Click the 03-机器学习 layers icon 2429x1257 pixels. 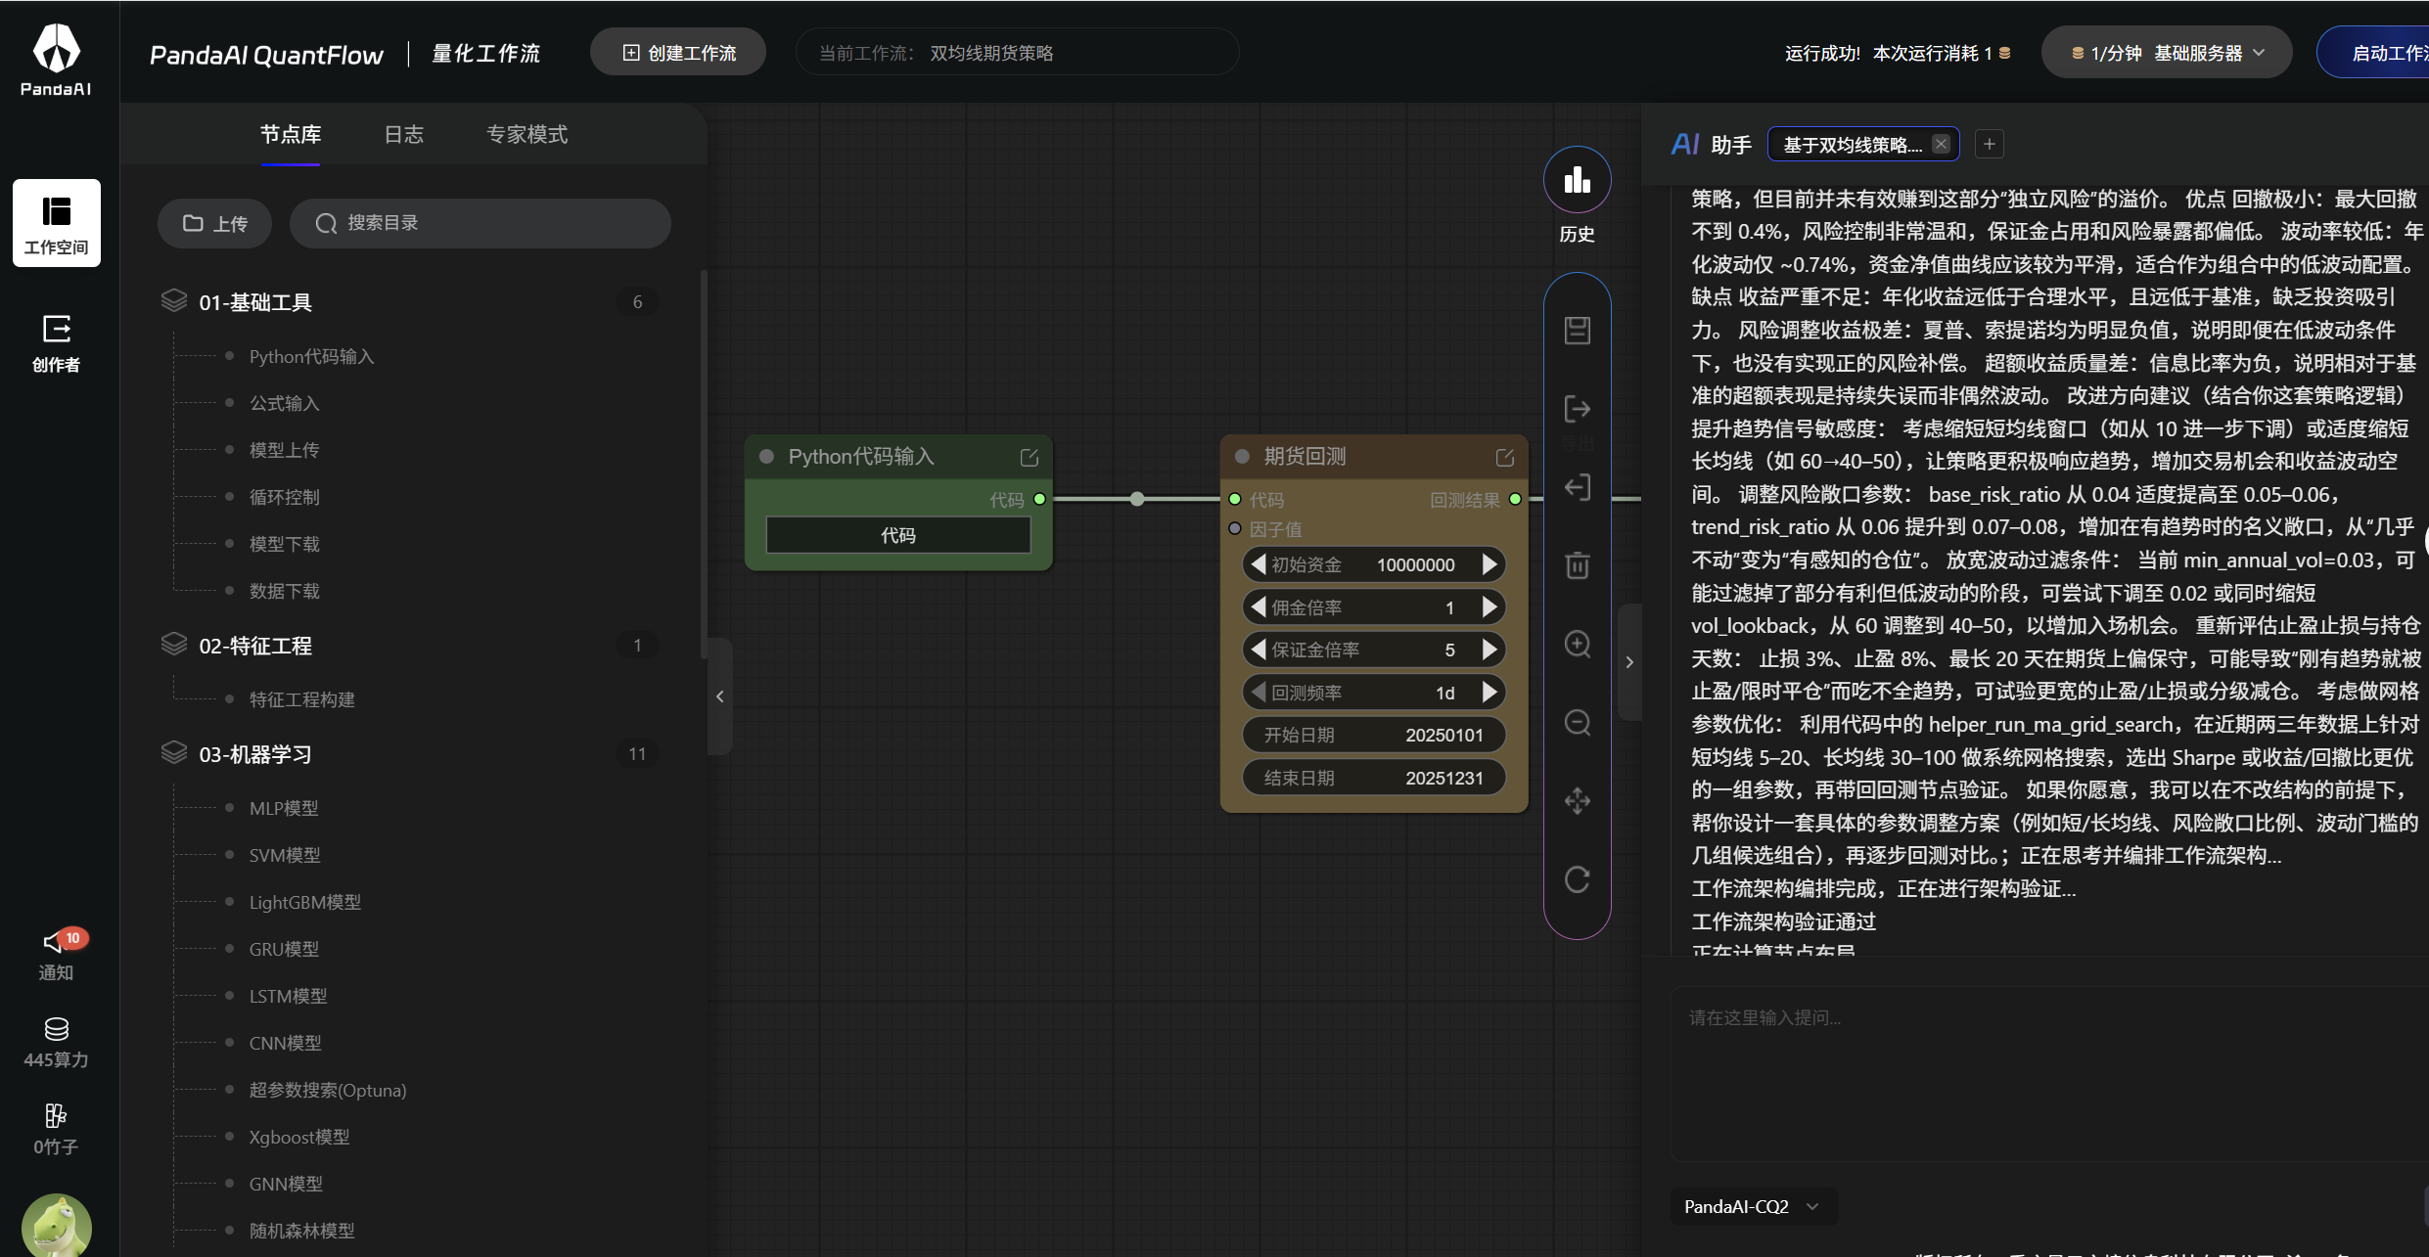(174, 753)
